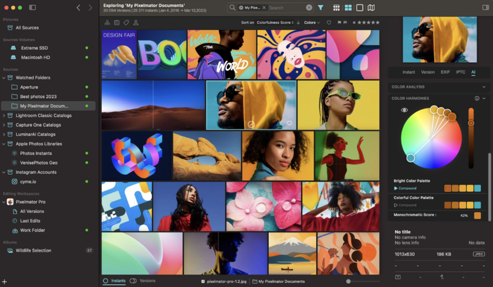Open the map view
Image resolution: width=493 pixels, height=287 pixels.
371,8
